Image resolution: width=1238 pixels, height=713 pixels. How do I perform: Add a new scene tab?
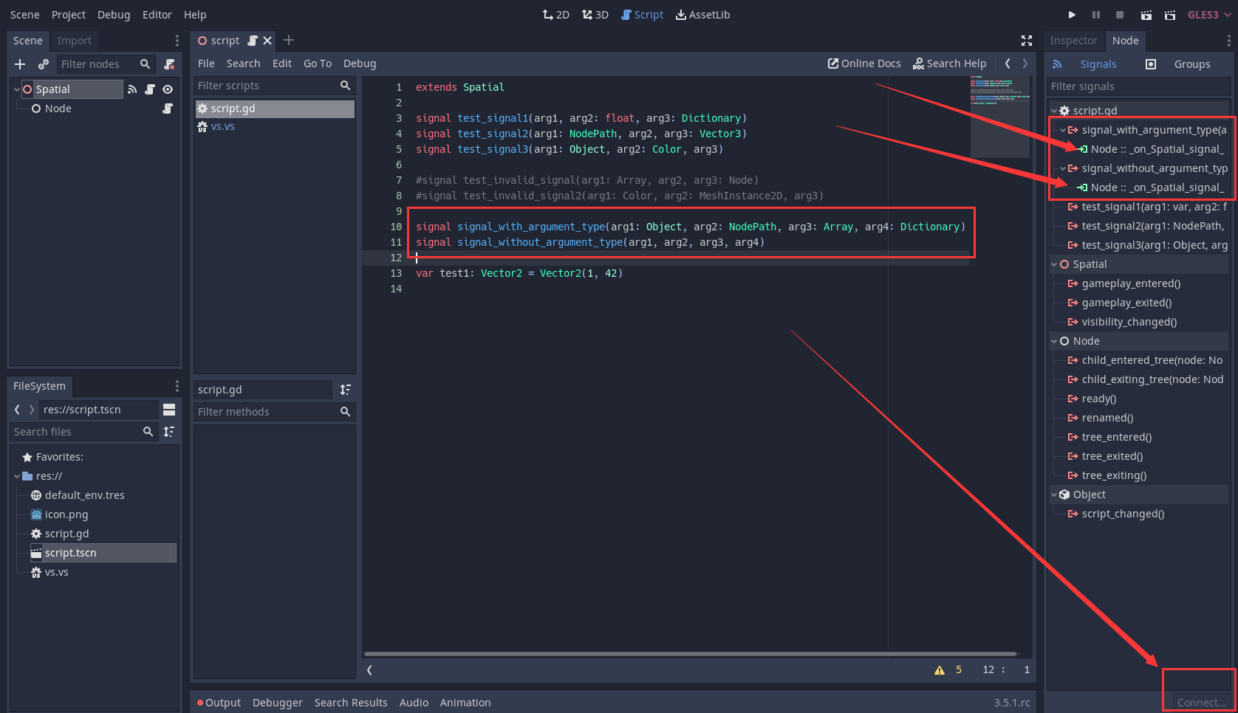click(x=289, y=40)
